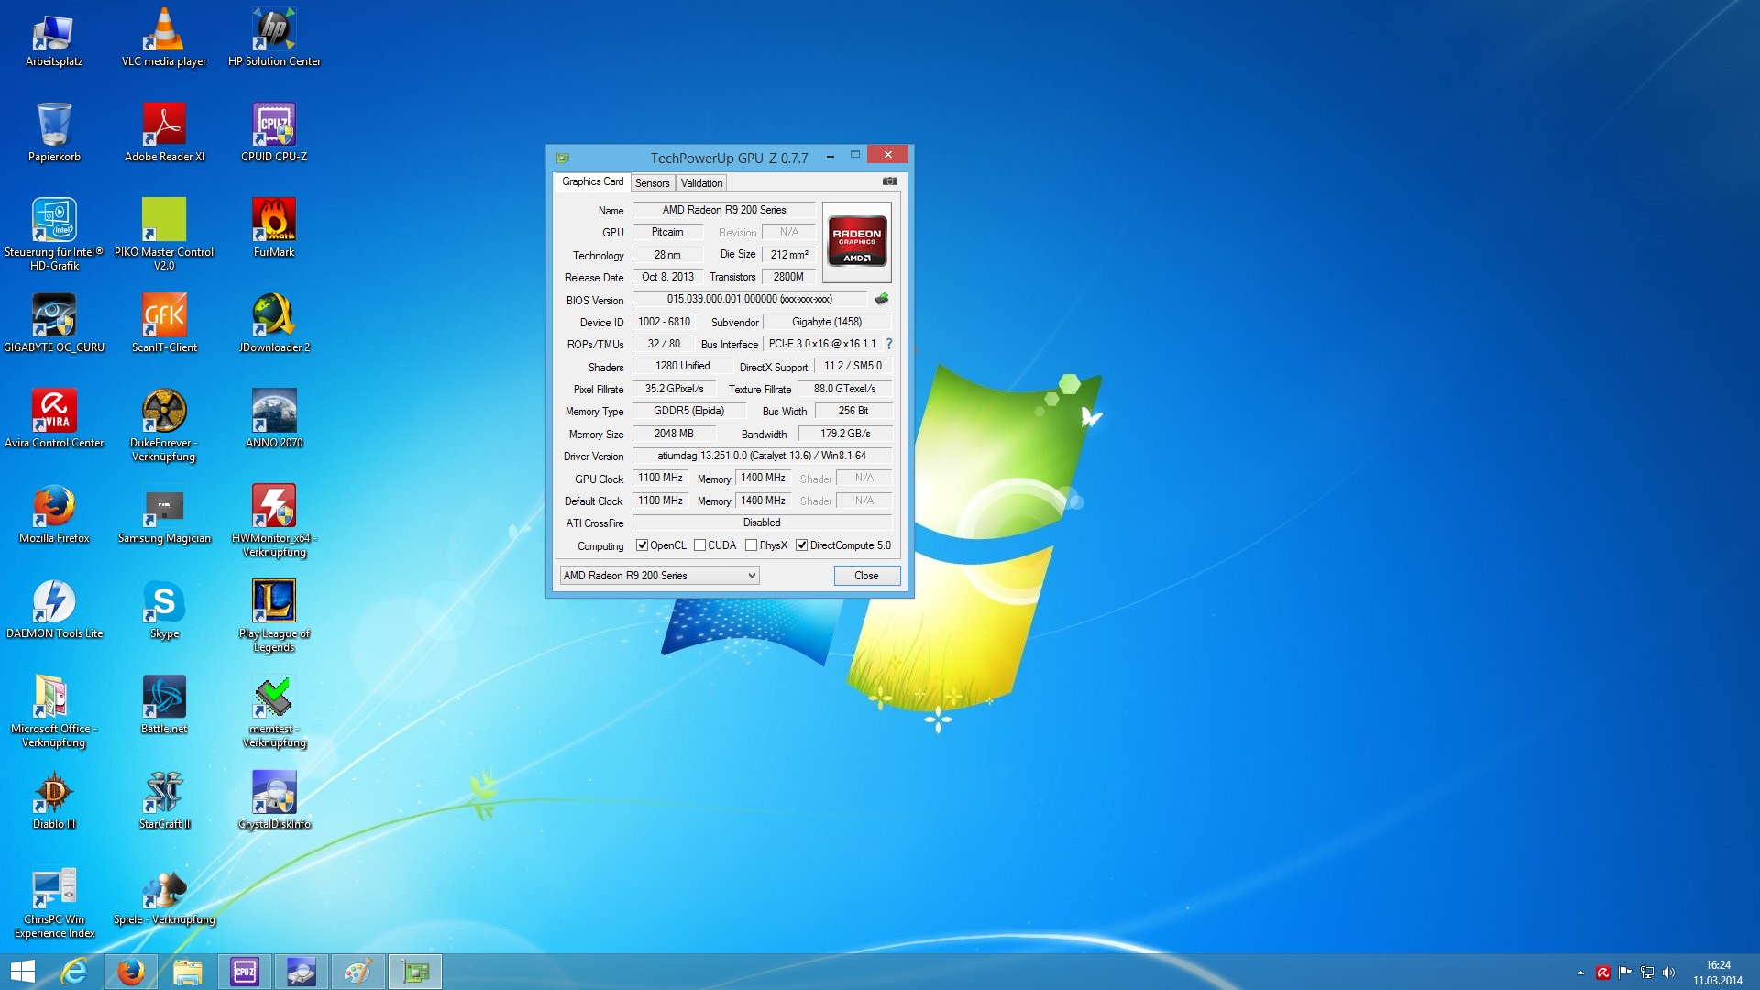Toggle the OpenCL checkbox
1760x990 pixels.
point(642,545)
